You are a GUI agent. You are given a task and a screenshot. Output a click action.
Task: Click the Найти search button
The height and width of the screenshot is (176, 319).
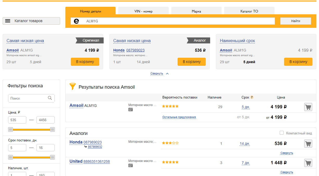coord(296,21)
